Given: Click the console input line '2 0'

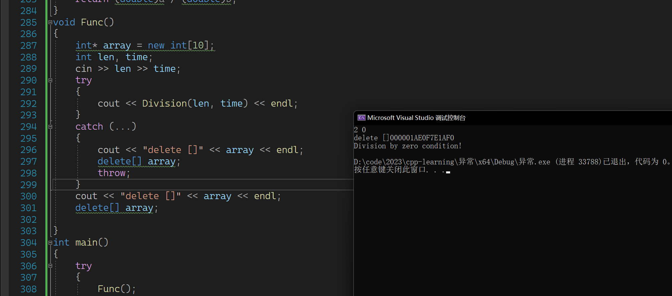Looking at the screenshot, I should [360, 130].
